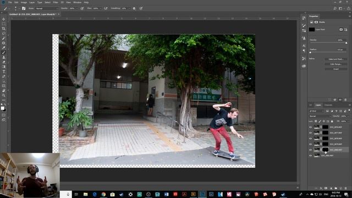Hide the bottom DSC_0081.NEF layer
352x198 pixels.
310,155
